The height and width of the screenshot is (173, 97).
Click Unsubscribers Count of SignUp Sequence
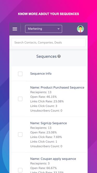(x=46, y=146)
